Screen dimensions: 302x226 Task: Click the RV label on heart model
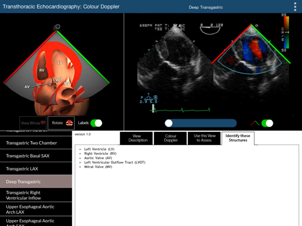(42, 71)
